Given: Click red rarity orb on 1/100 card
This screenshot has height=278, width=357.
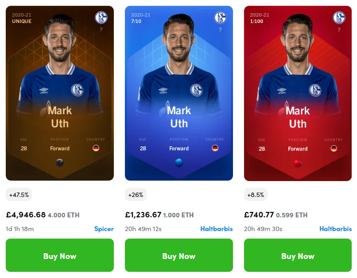Looking at the screenshot, I should (x=298, y=163).
